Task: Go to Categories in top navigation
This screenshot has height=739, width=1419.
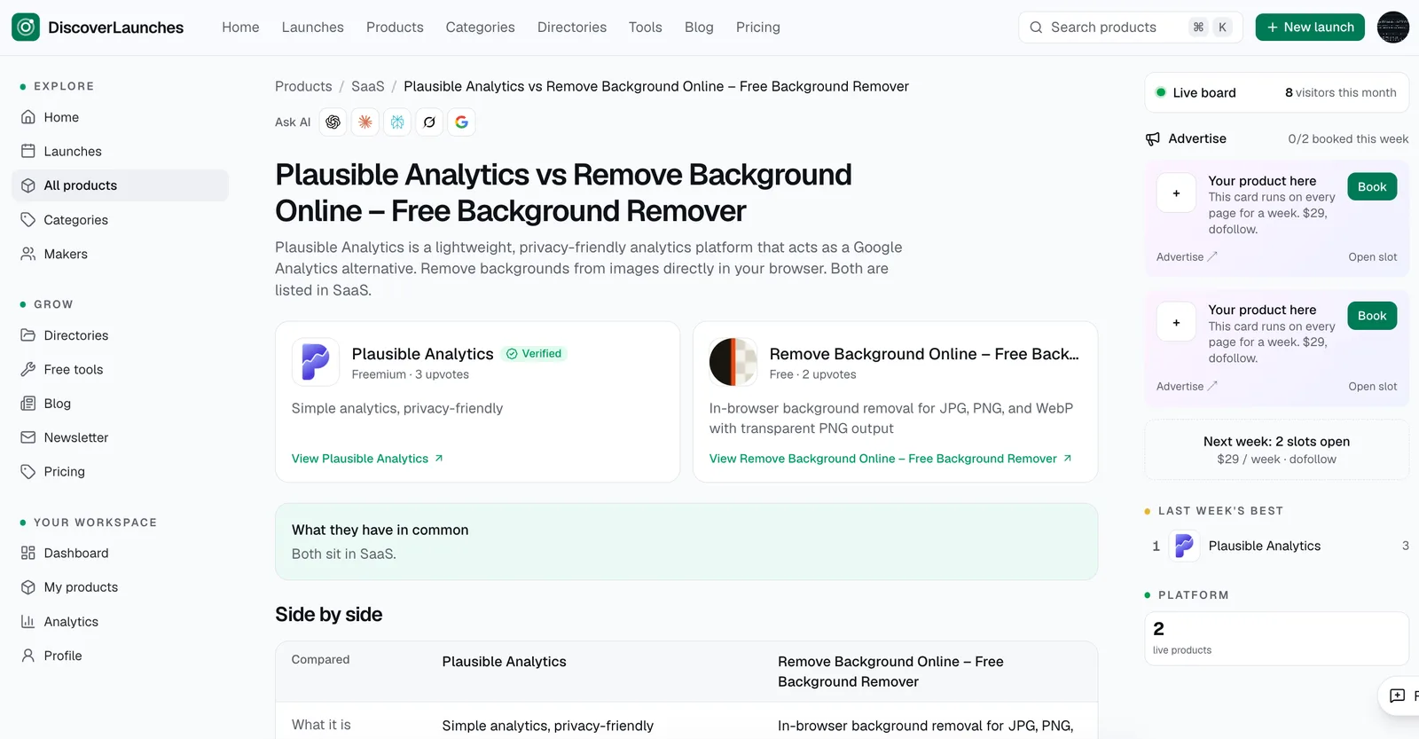Action: (480, 28)
